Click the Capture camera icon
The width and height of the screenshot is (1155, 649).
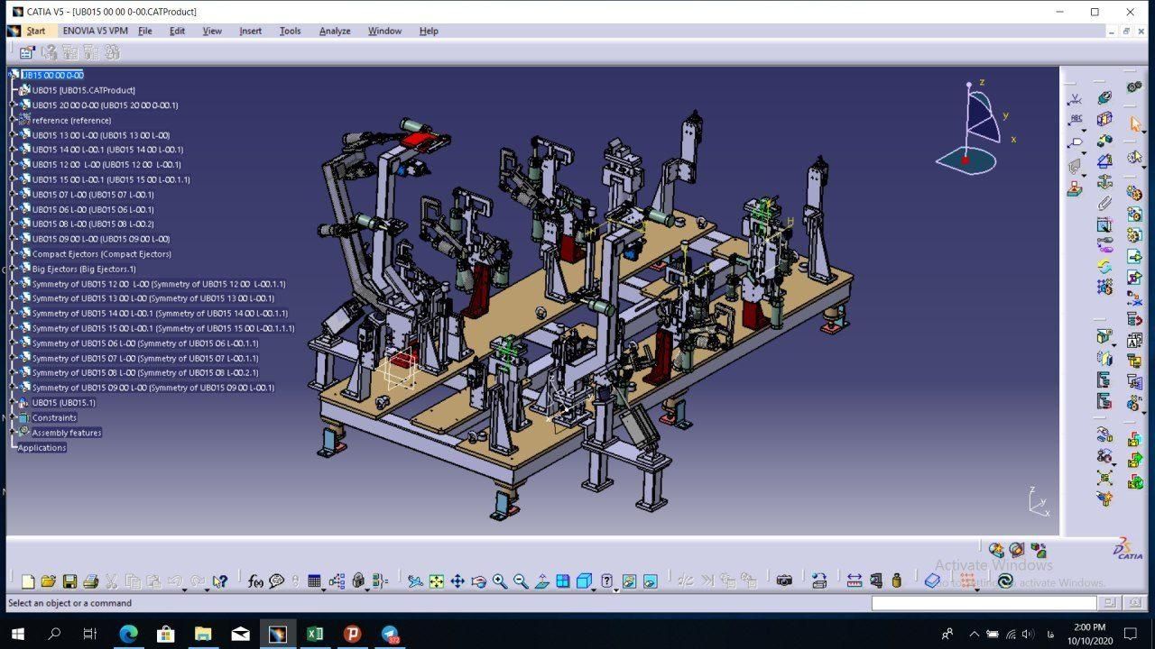click(x=784, y=581)
